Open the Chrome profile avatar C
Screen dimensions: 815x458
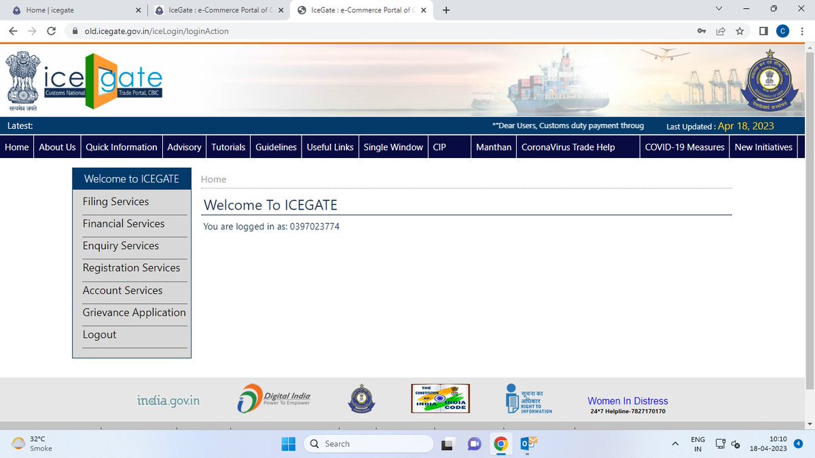pyautogui.click(x=782, y=31)
